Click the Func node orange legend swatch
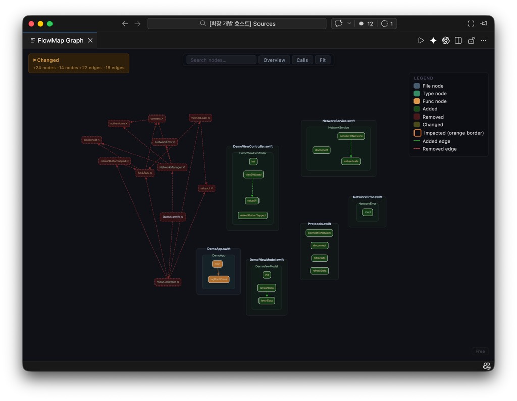The height and width of the screenshot is (401, 517). [417, 101]
